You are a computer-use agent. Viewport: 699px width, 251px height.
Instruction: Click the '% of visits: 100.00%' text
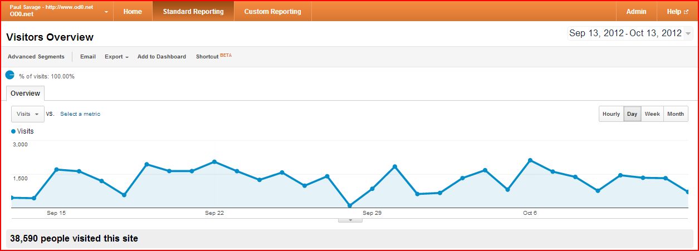click(x=47, y=76)
